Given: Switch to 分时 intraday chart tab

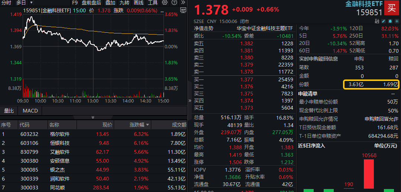Looking at the screenshot, I should coord(6,3).
